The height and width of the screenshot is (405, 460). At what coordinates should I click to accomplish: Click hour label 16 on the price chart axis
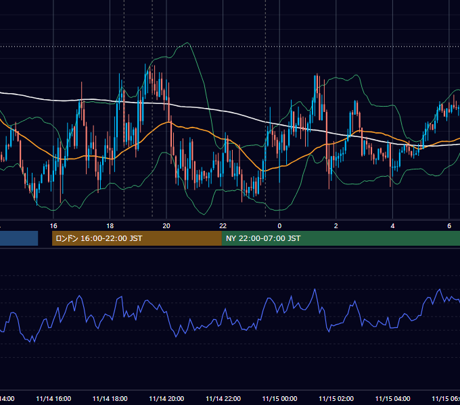pyautogui.click(x=53, y=226)
